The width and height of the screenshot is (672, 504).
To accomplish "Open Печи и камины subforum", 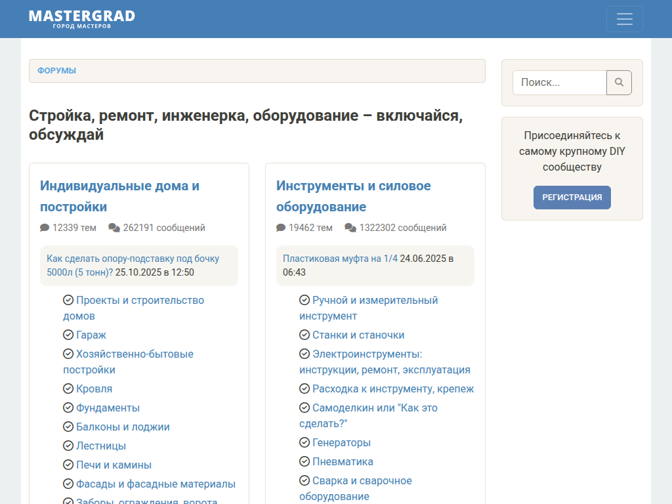I will 114,465.
